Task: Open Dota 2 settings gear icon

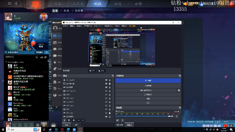Action: (x=9, y=4)
